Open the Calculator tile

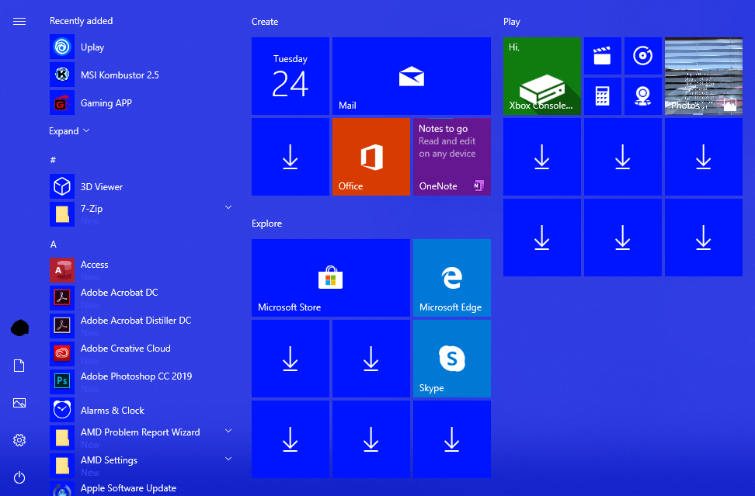coord(602,96)
